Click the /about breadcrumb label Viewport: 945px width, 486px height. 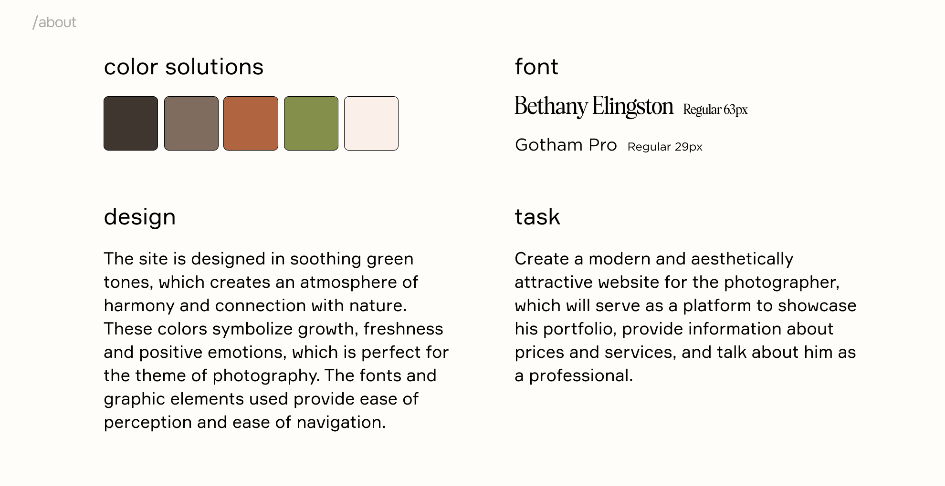click(54, 22)
